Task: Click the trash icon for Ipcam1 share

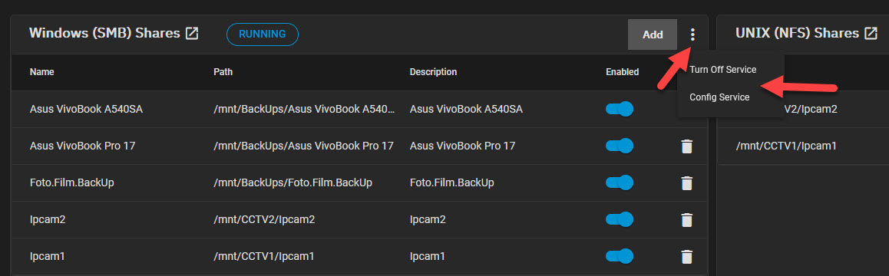Action: [x=686, y=257]
